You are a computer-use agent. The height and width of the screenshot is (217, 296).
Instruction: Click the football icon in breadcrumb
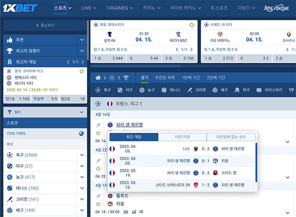pos(112,78)
